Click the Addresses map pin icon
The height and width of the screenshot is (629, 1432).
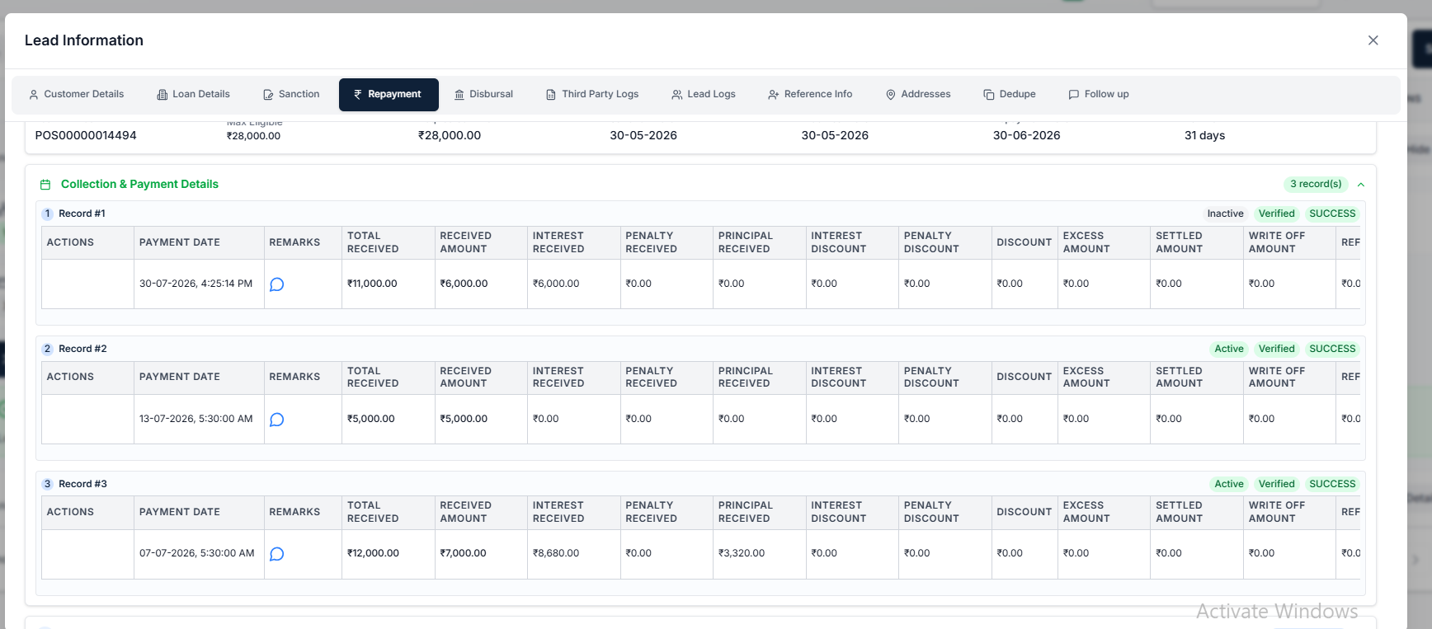pos(891,95)
